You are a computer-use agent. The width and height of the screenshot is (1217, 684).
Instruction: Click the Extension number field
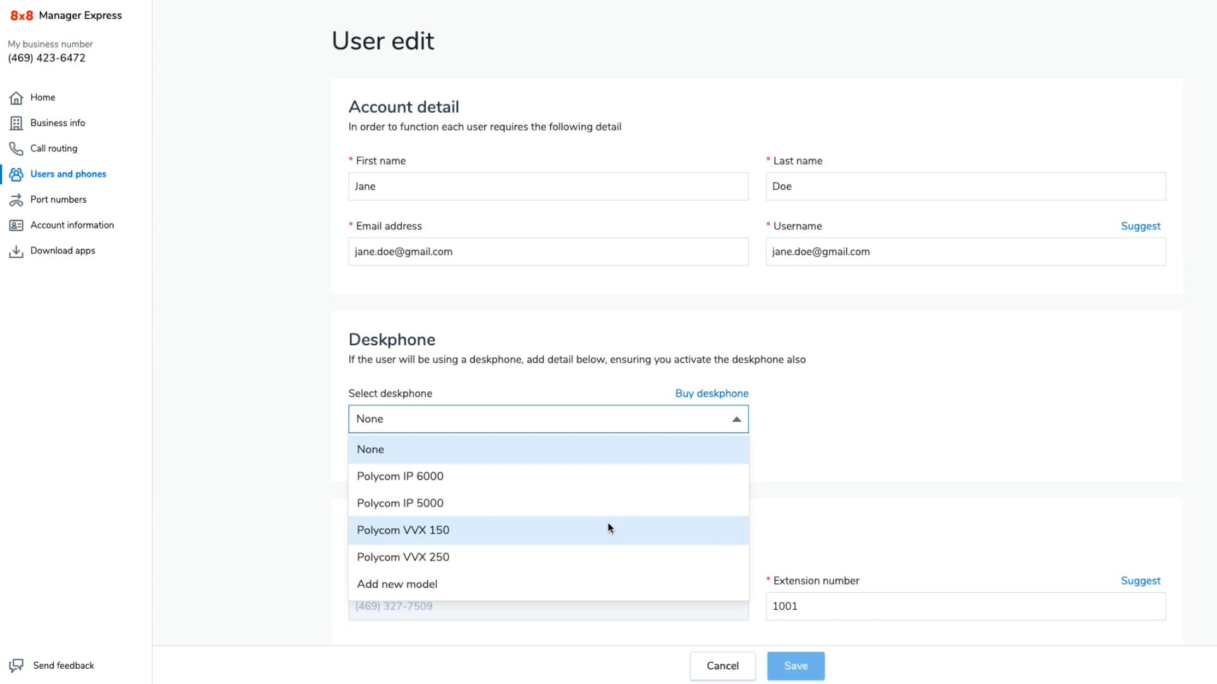[x=965, y=607]
